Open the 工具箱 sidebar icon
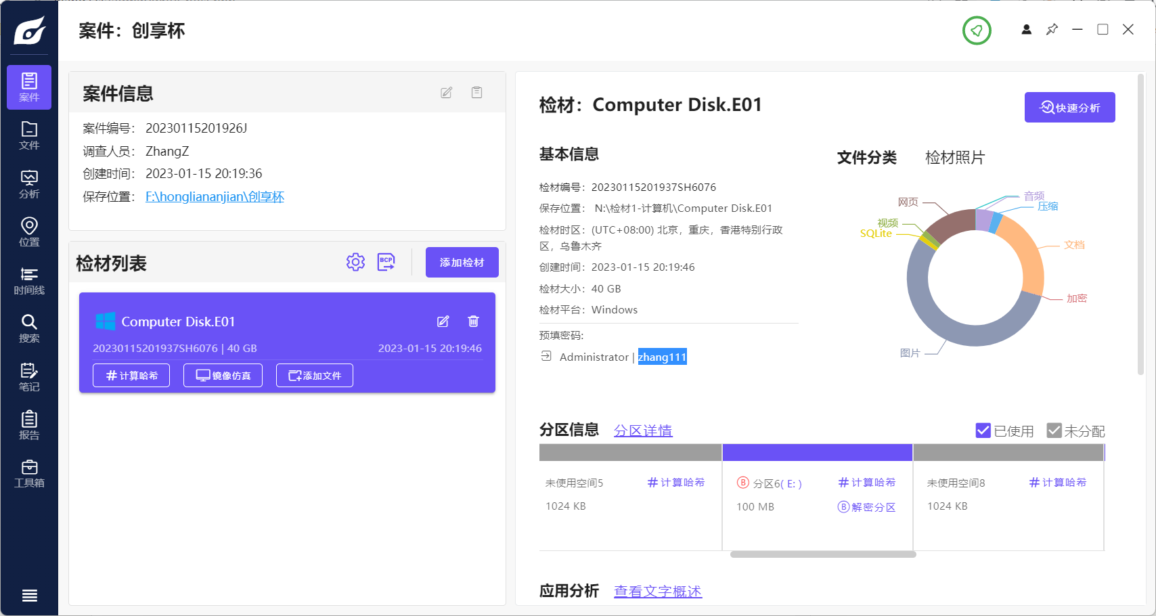Image resolution: width=1156 pixels, height=616 pixels. click(29, 472)
